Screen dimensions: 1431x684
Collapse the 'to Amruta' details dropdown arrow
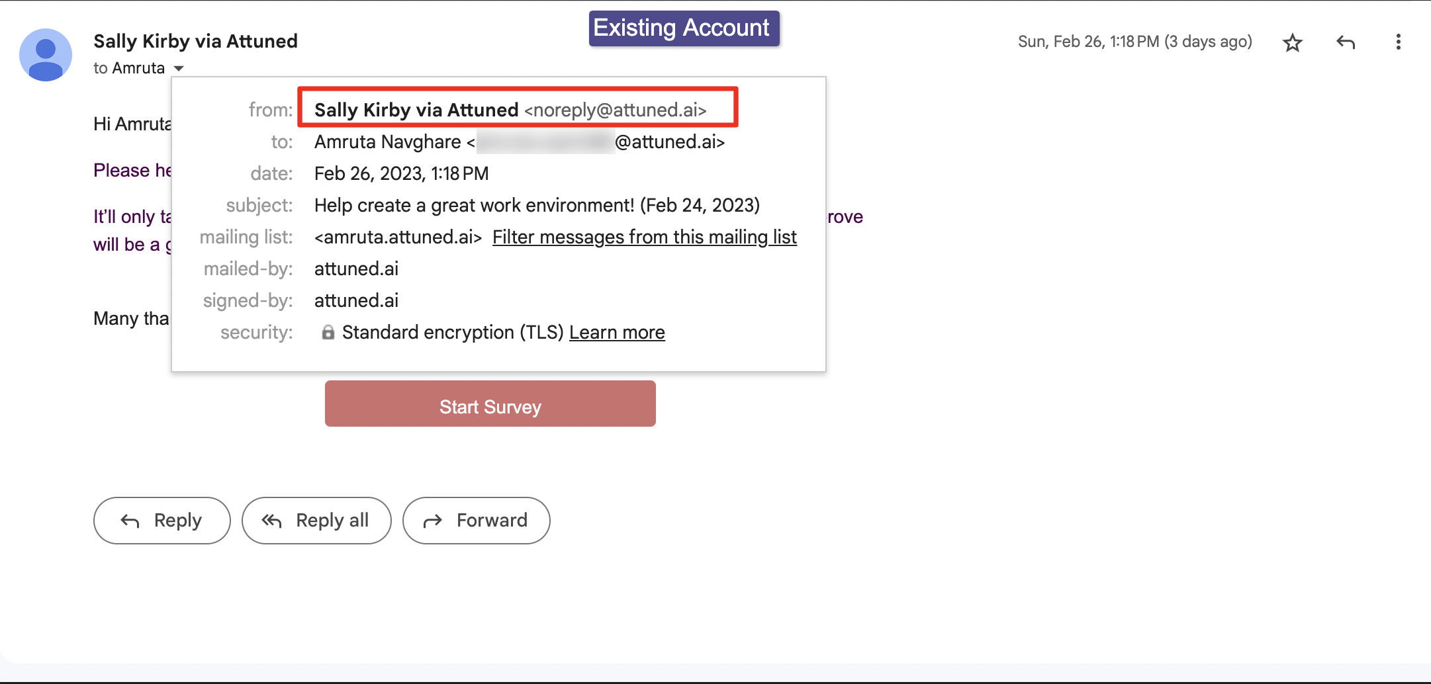coord(179,68)
